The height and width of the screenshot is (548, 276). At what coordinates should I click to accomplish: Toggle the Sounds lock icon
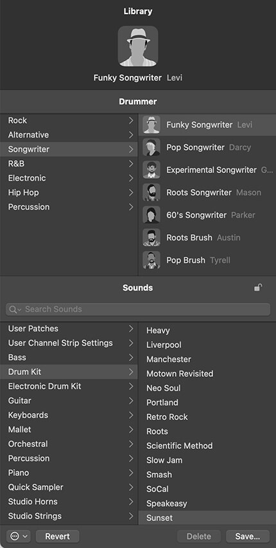click(x=258, y=288)
